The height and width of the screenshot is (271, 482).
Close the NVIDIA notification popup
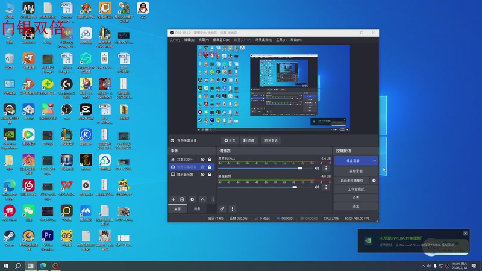coord(465,234)
